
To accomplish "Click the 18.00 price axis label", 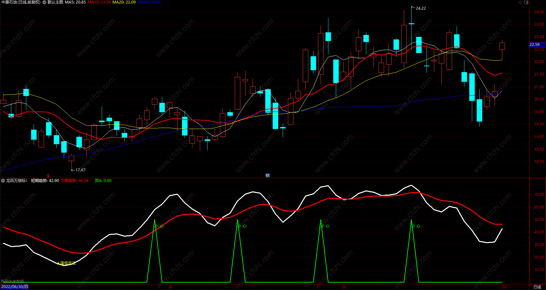I will point(539,162).
